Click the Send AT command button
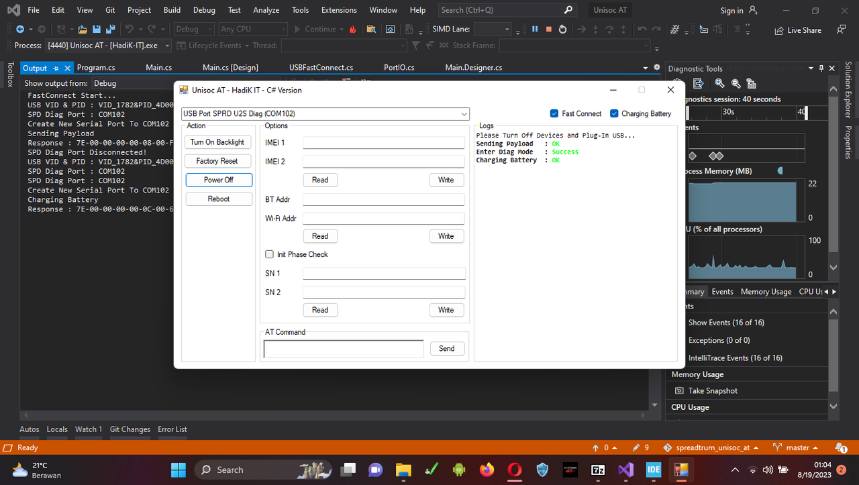Viewport: 859px width, 485px height. 447,349
